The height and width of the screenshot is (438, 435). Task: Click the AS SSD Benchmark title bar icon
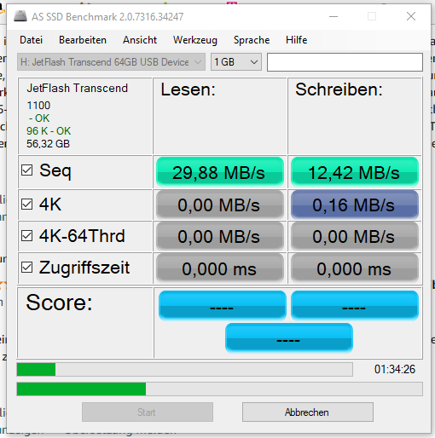point(20,16)
